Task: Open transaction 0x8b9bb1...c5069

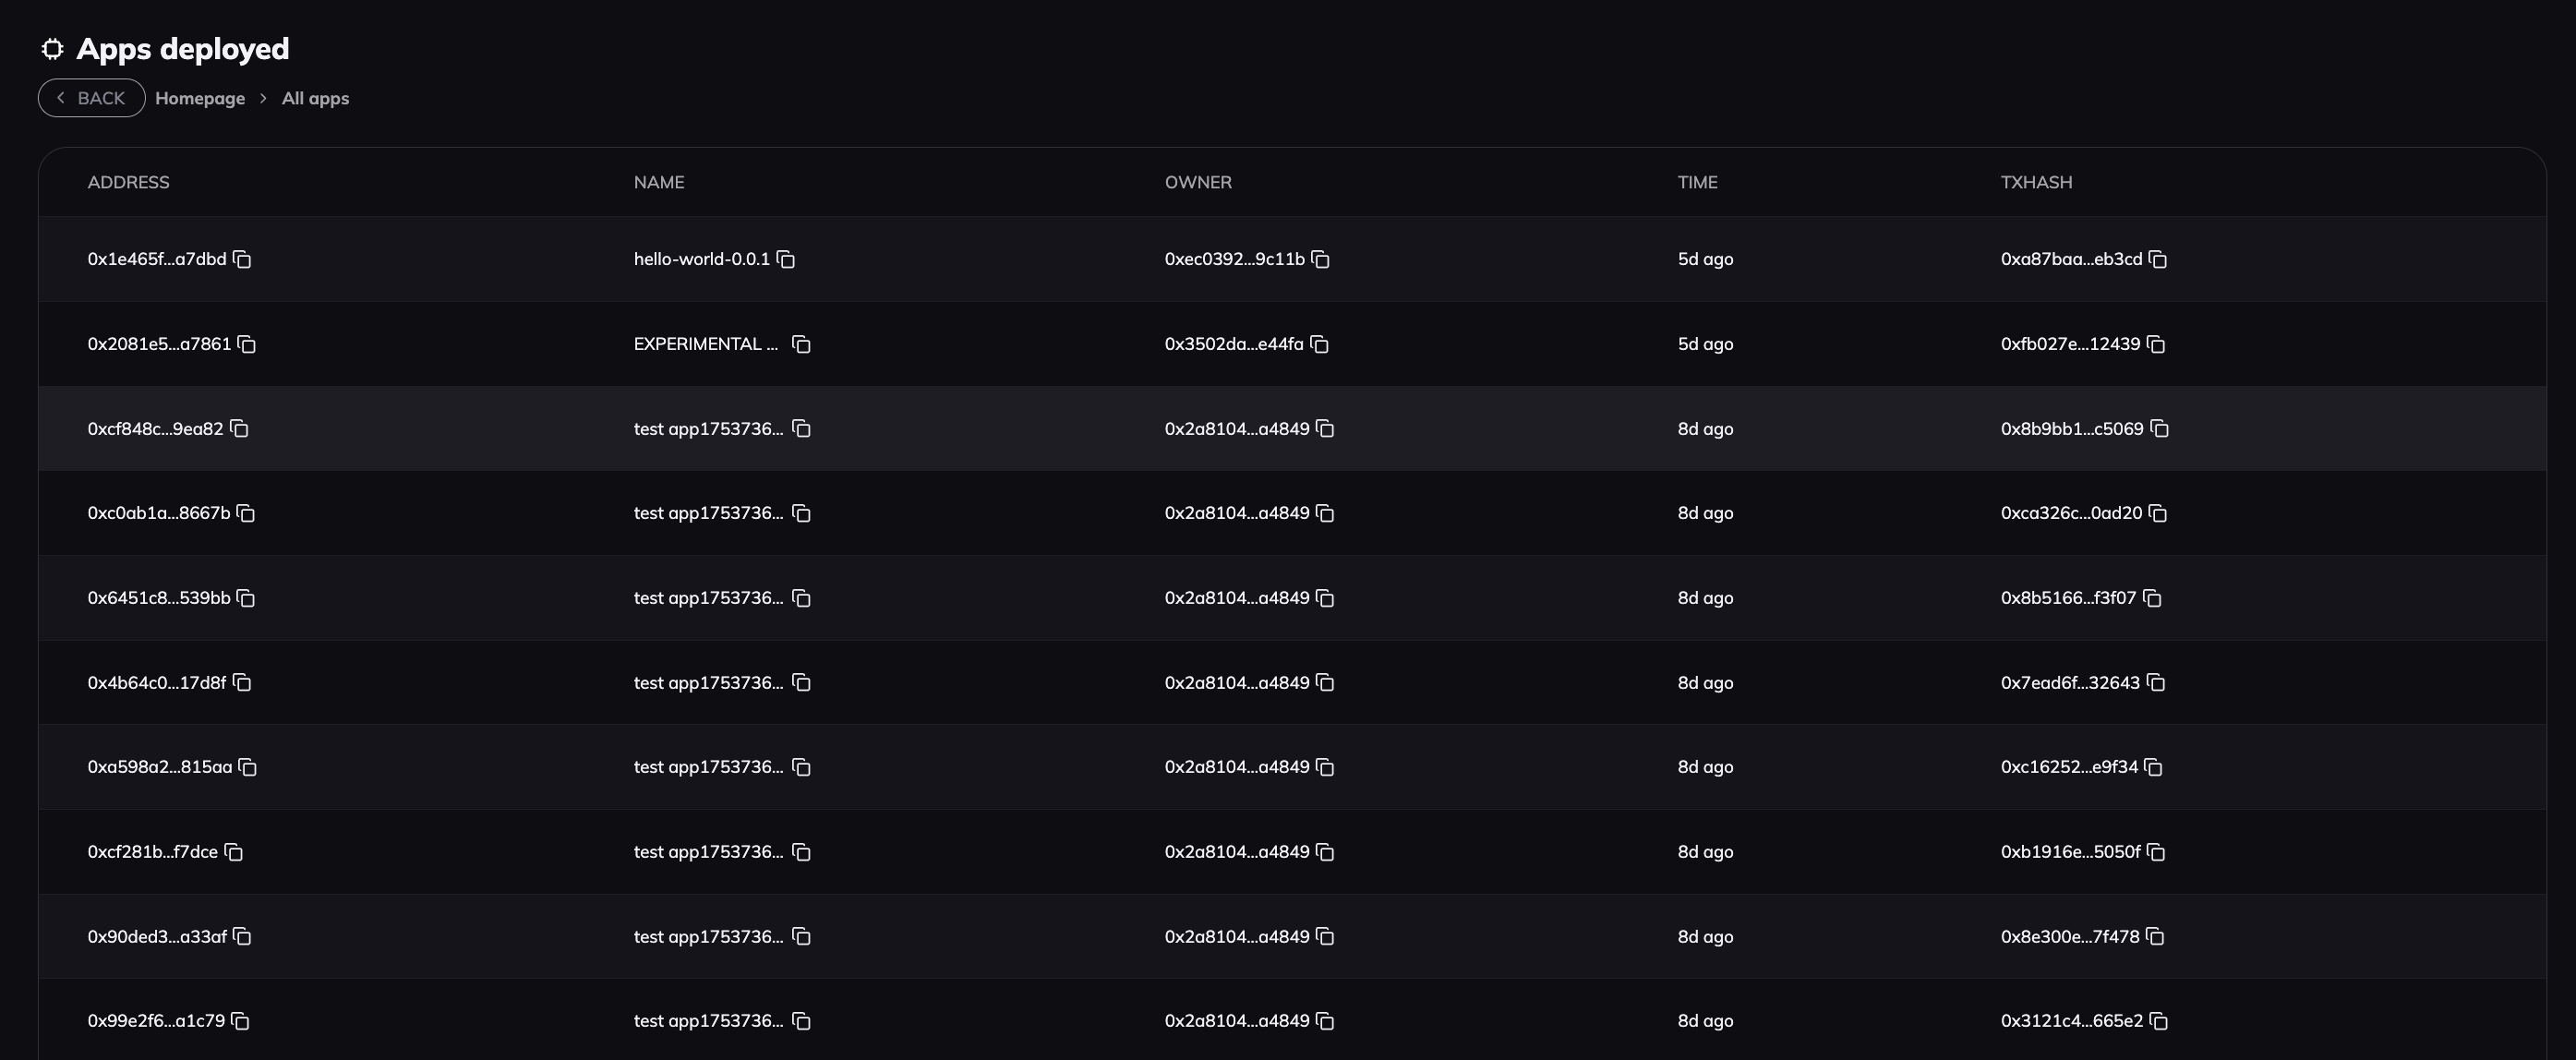Action: pos(2071,429)
